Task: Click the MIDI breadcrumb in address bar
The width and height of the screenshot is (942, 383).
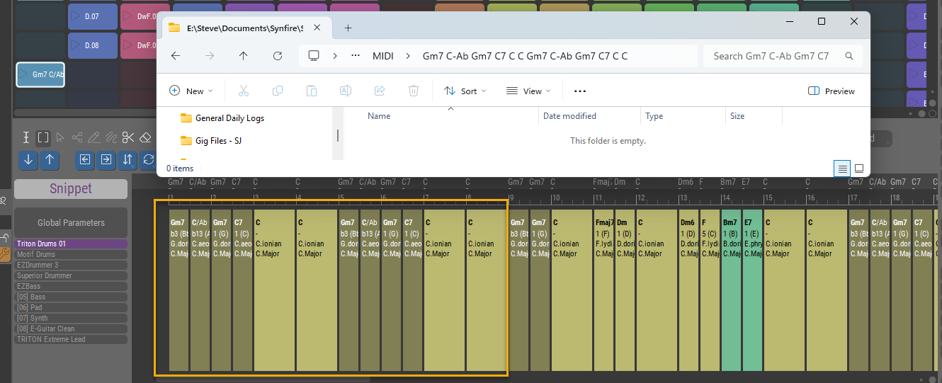Action: point(382,56)
